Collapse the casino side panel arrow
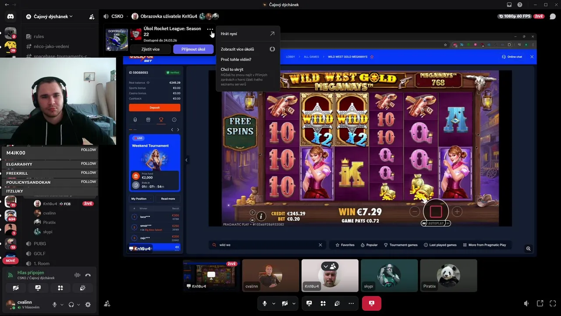 click(186, 160)
